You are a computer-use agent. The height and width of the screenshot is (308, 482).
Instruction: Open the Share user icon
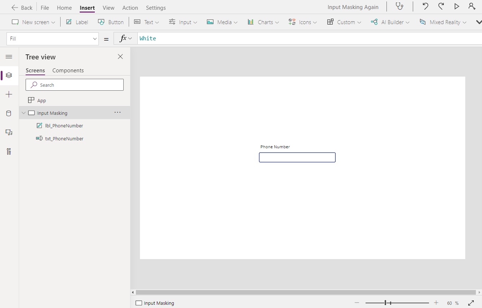pyautogui.click(x=472, y=6)
